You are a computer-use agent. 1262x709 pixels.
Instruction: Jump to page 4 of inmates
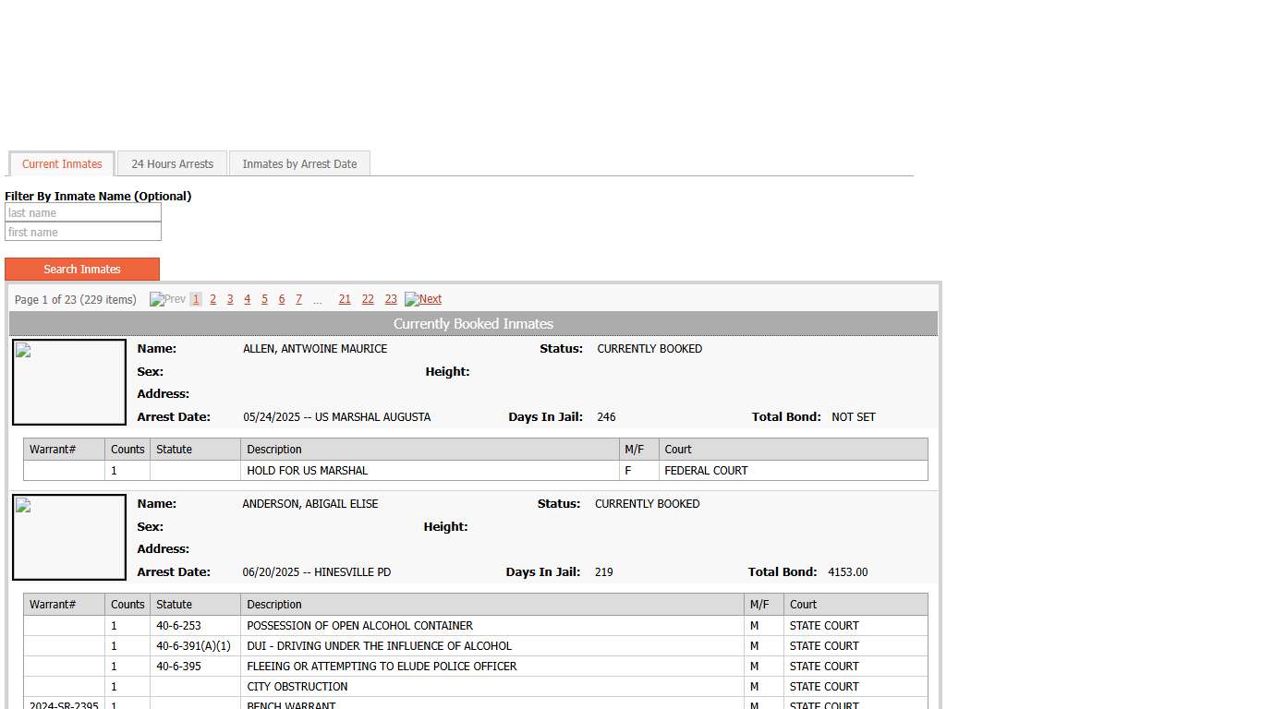click(247, 299)
